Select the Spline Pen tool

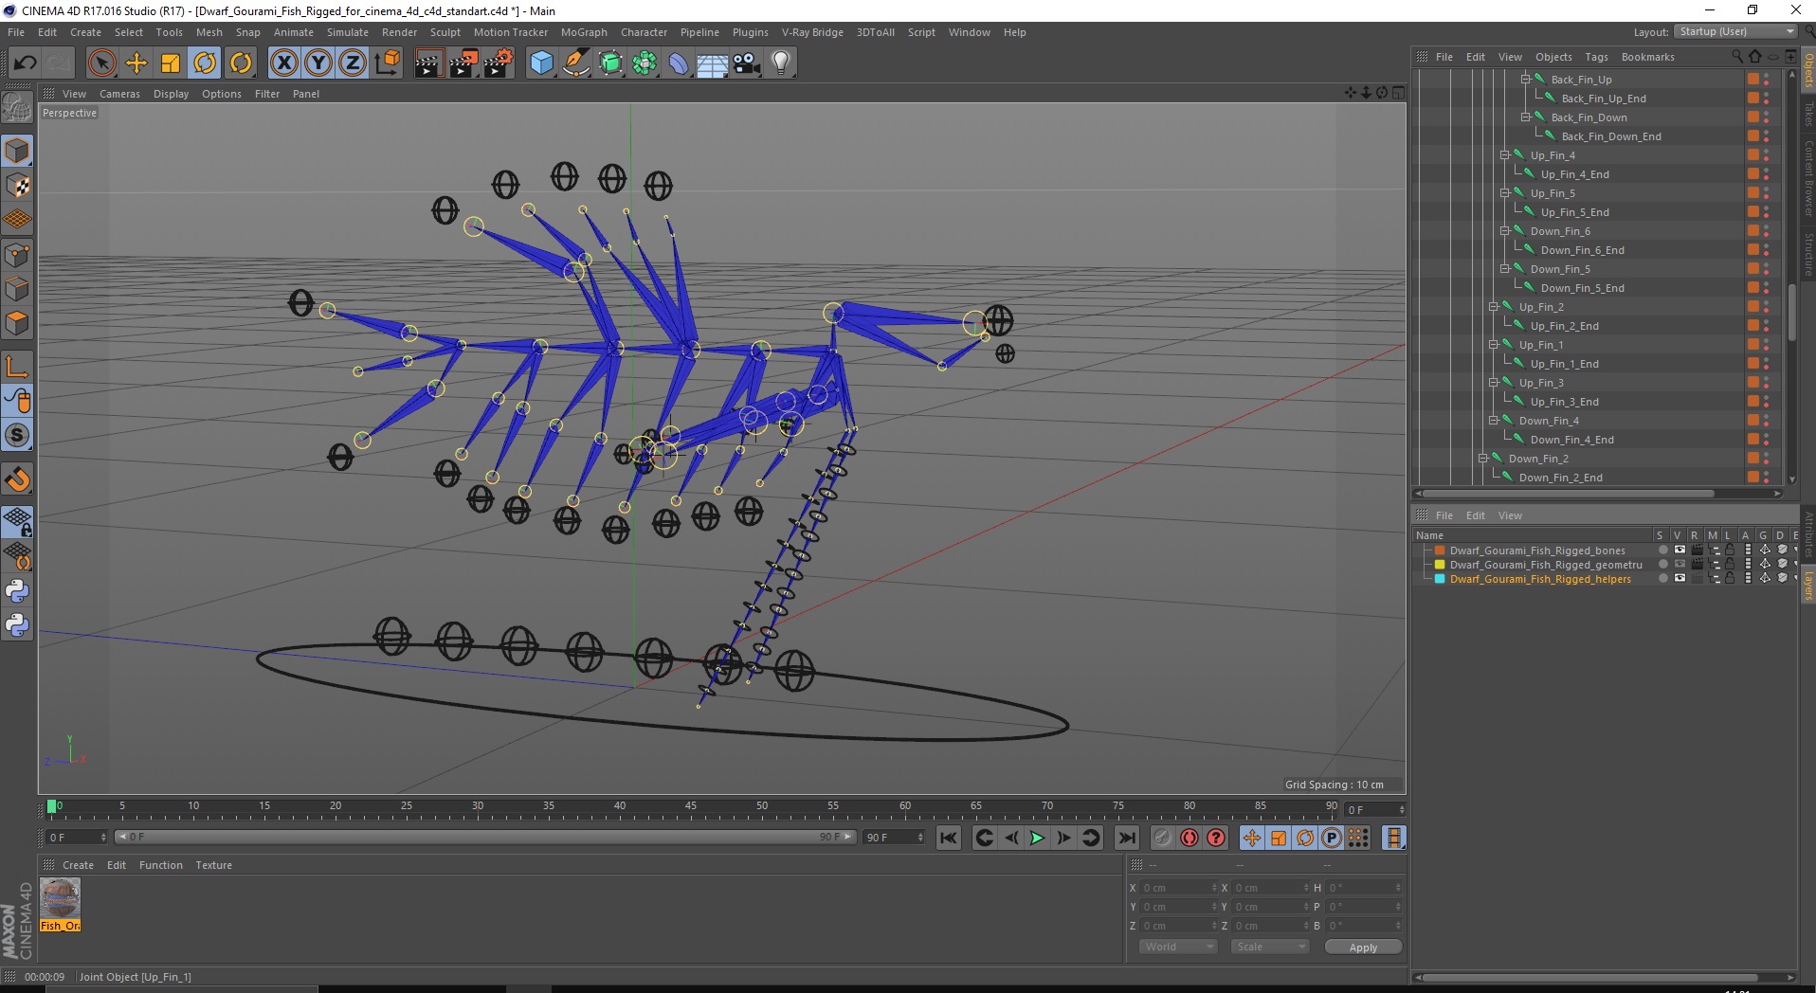pos(576,63)
